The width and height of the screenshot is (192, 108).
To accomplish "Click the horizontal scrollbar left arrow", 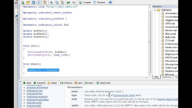I will tap(21, 78).
